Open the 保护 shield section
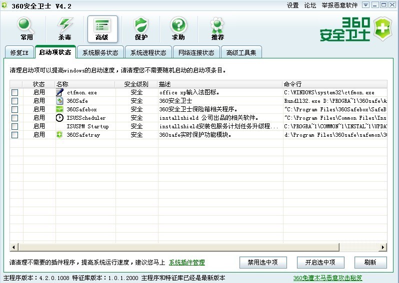The height and width of the screenshot is (283, 399). (140, 29)
